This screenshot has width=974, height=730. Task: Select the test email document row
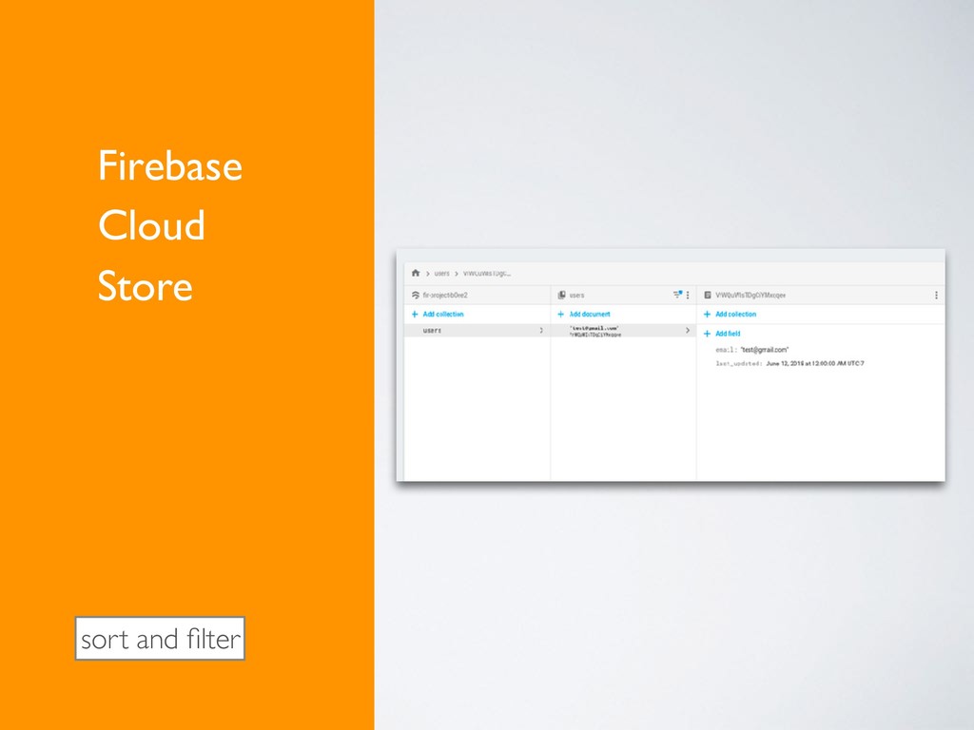coord(623,331)
